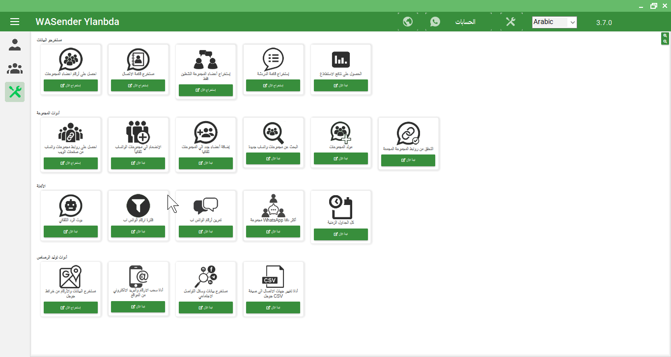The width and height of the screenshot is (671, 357).
Task: Click extract button for active group members
Action: click(206, 90)
